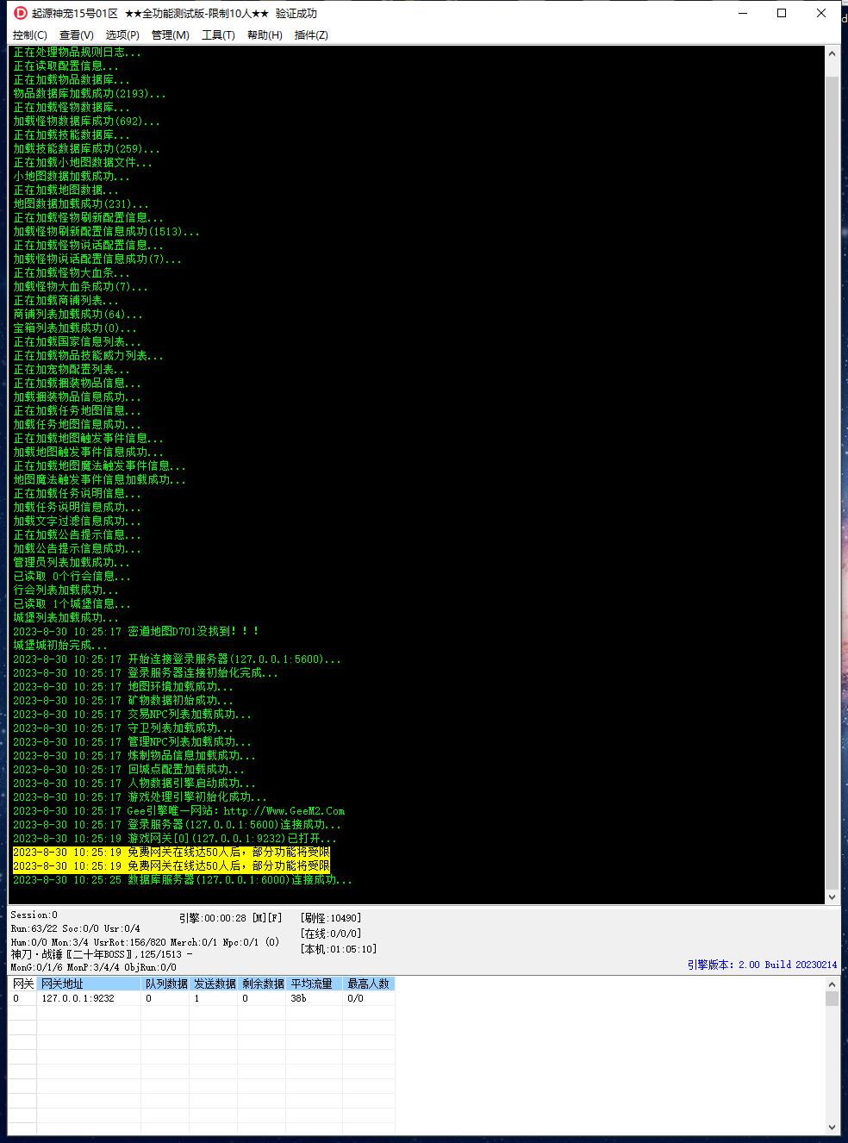Click the Hum:0/0 Mon:3/4 UsrRot status line

tap(145, 942)
